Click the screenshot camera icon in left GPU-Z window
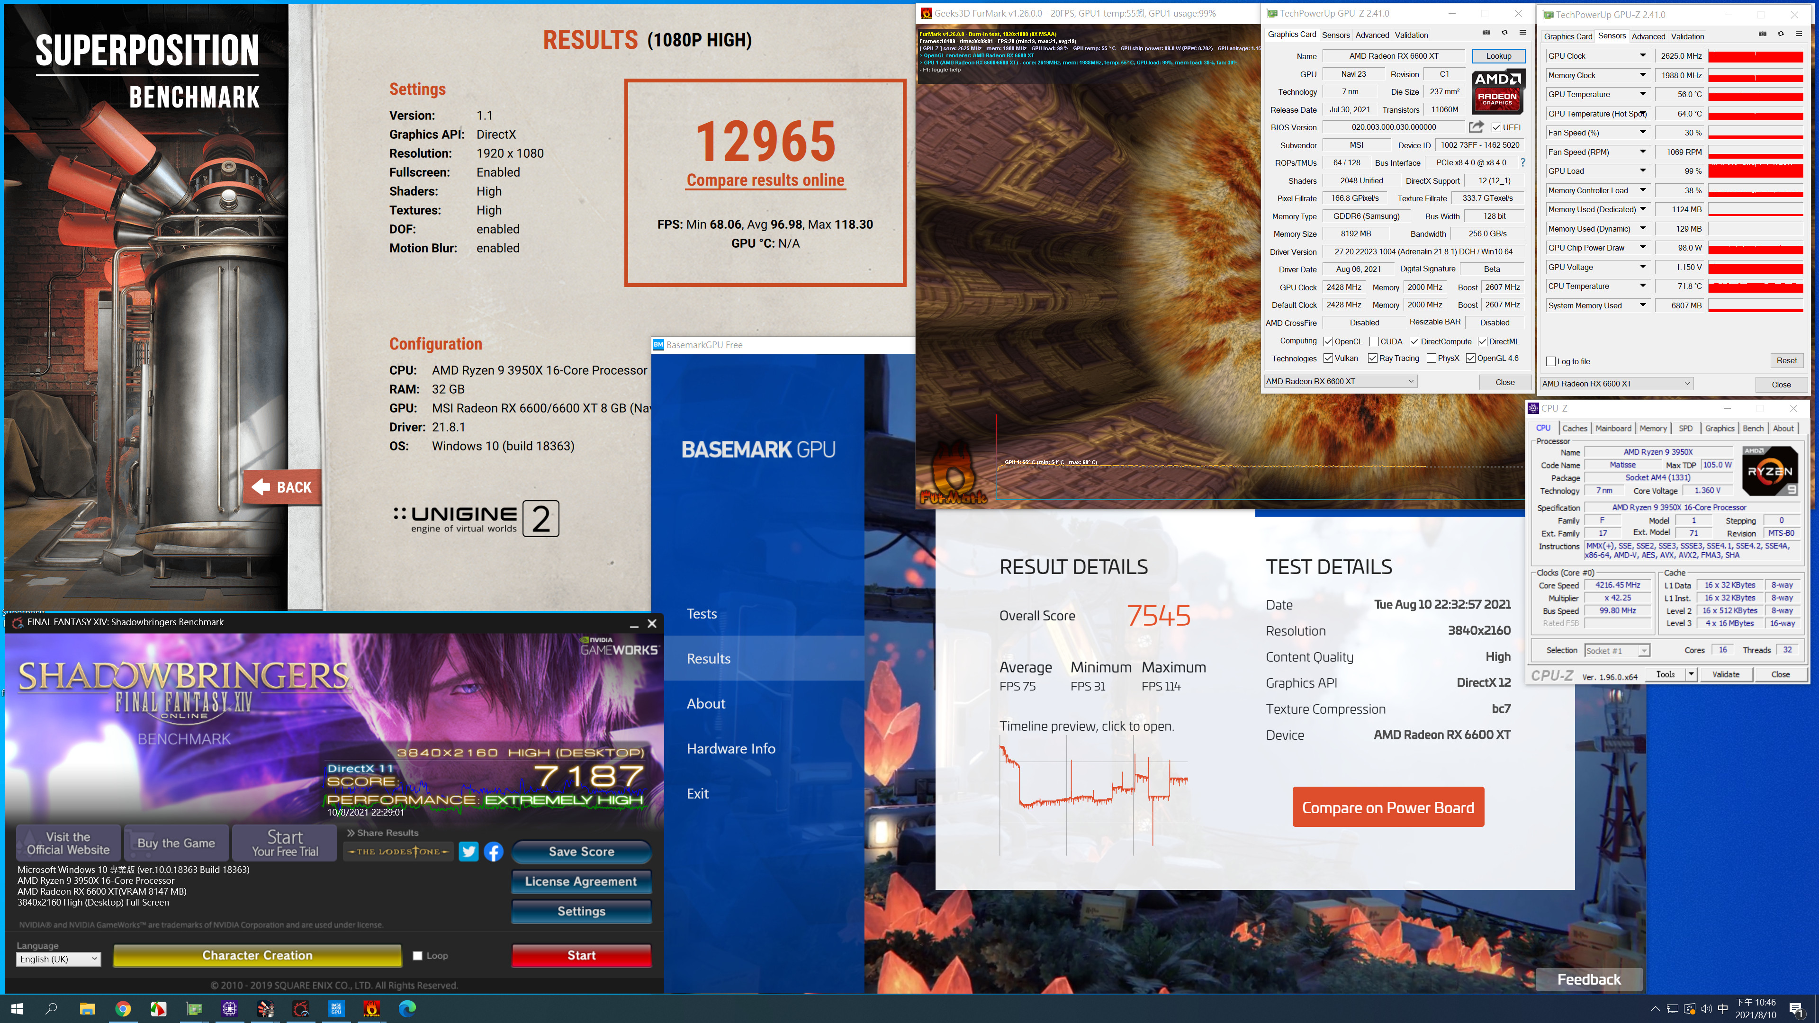The width and height of the screenshot is (1819, 1023). coord(1486,33)
